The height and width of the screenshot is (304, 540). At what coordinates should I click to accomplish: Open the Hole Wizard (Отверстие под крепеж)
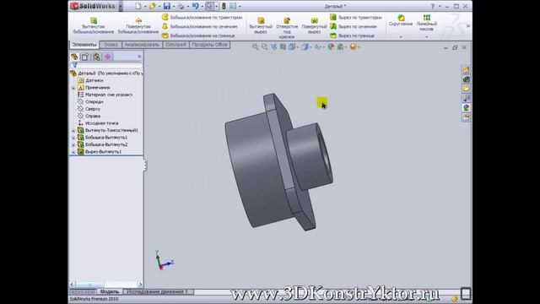[287, 28]
